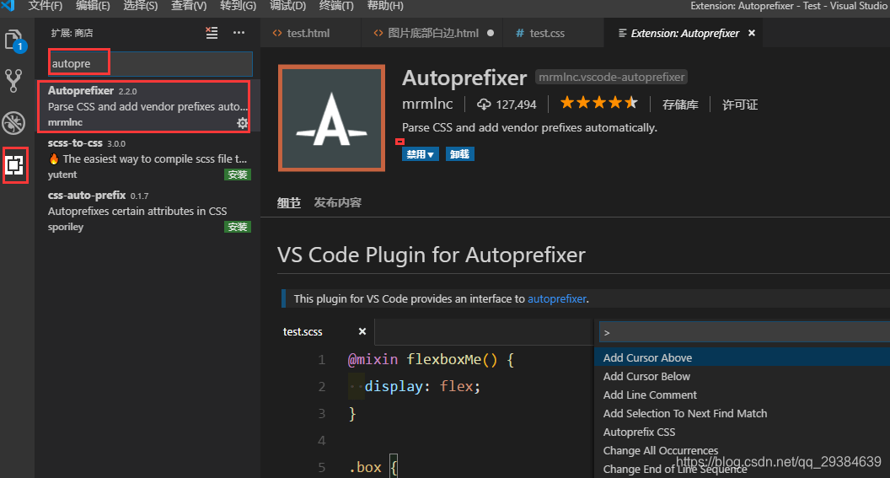Click the star rating of Autoprefixer

599,103
